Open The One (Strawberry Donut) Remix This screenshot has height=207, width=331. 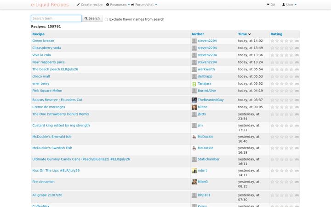(x=61, y=114)
